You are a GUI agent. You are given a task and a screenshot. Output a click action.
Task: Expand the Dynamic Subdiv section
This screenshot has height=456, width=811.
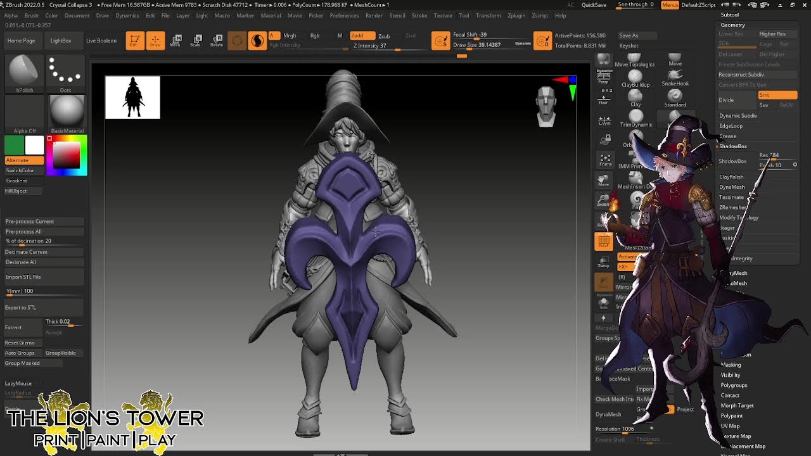click(738, 116)
